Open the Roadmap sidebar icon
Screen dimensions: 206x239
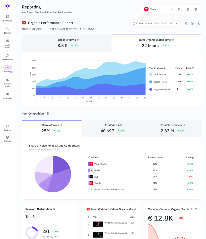point(7,126)
